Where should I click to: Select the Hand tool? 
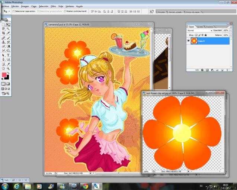pos(3,68)
